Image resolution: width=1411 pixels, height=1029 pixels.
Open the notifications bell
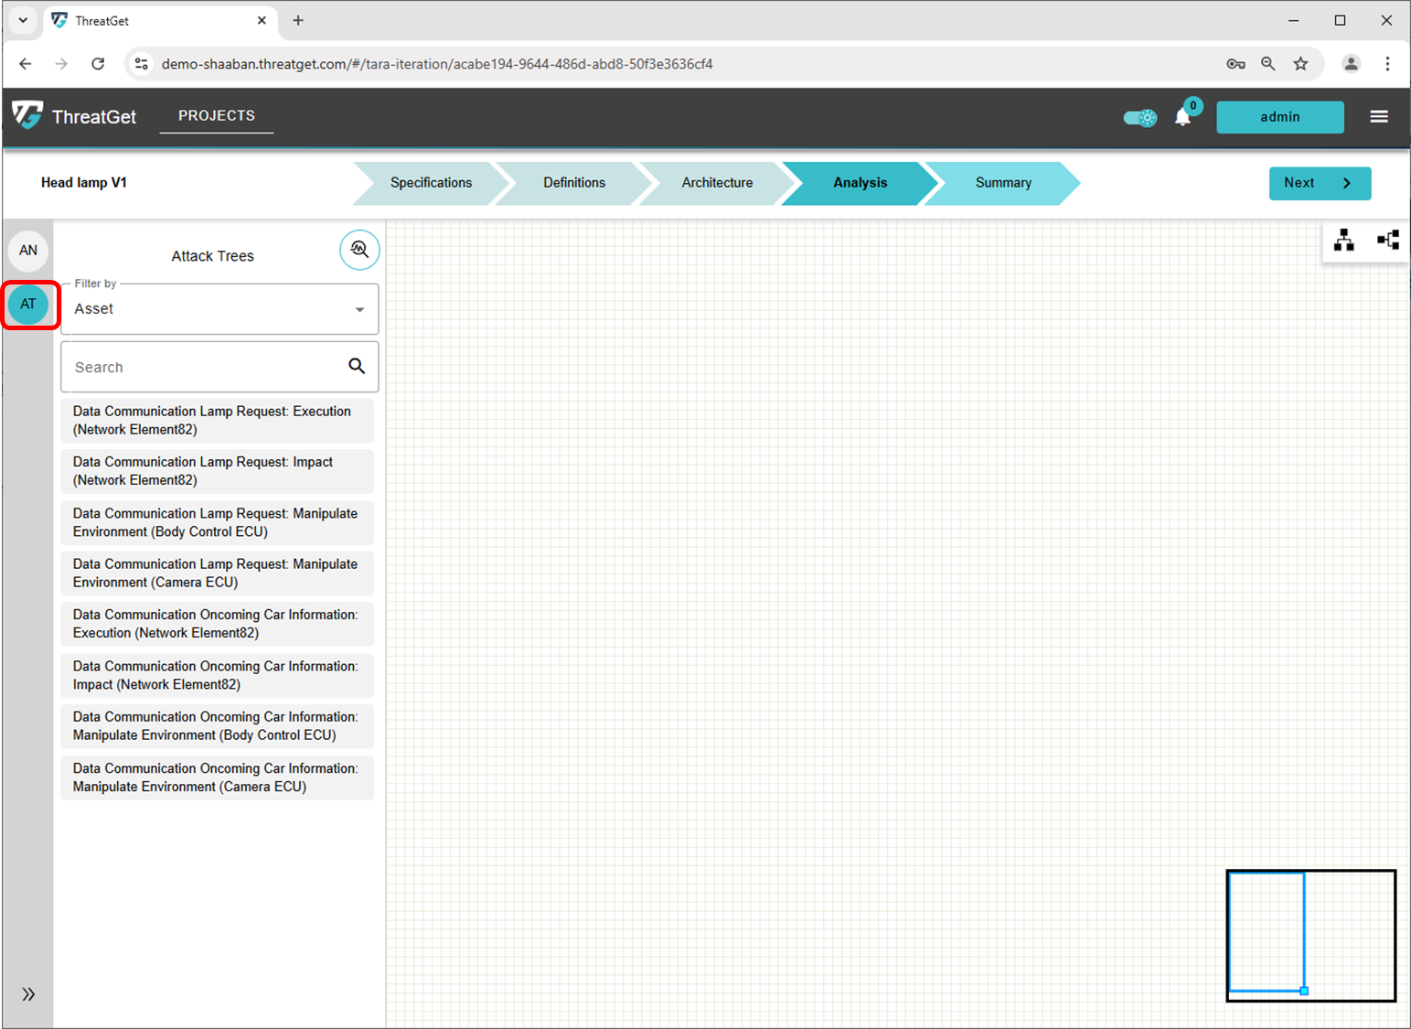1182,117
